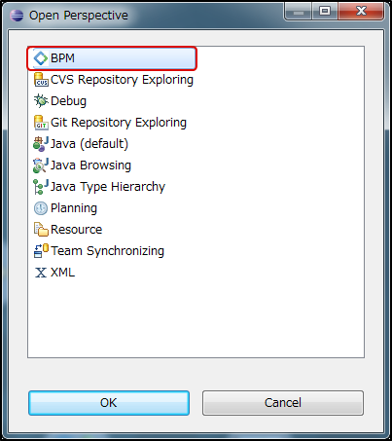Maximize the Open Perspective dialog
The image size is (392, 441).
(x=325, y=11)
